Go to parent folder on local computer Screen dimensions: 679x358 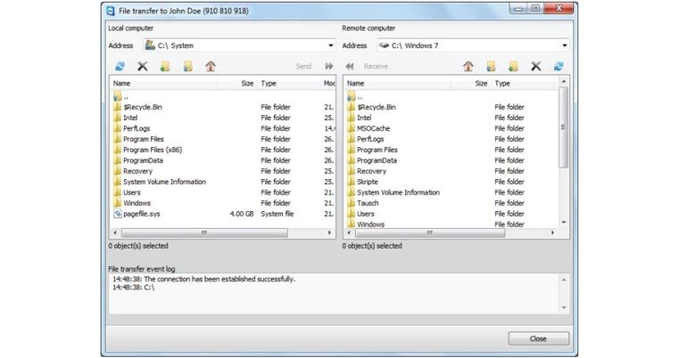tap(187, 66)
